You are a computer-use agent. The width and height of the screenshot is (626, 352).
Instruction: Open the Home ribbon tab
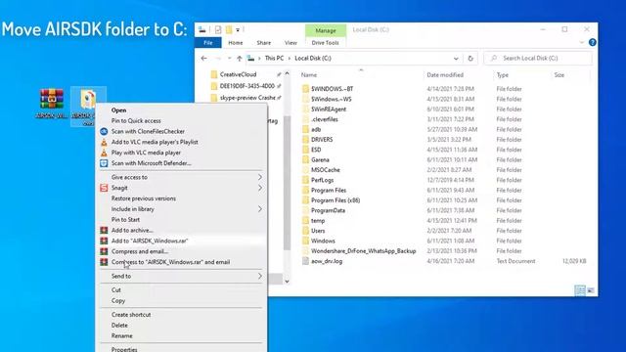point(235,43)
